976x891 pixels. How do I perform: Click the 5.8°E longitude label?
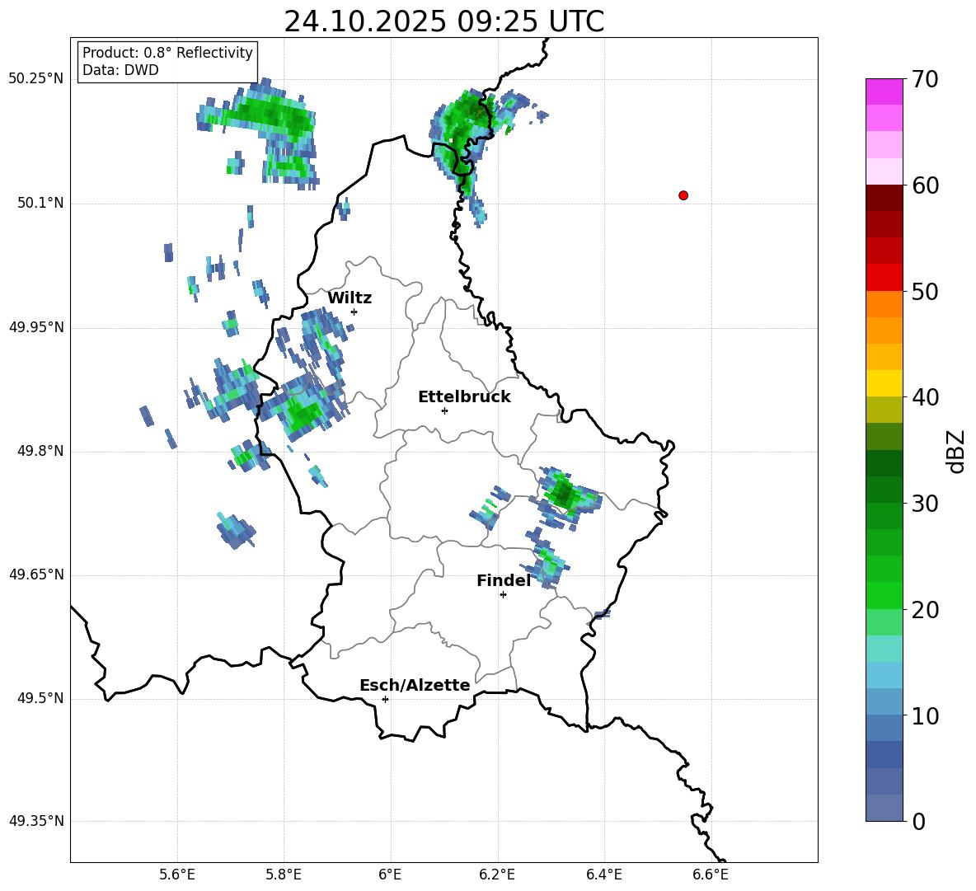click(284, 875)
